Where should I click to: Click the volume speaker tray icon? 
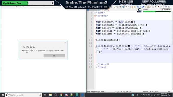(x=147, y=95)
